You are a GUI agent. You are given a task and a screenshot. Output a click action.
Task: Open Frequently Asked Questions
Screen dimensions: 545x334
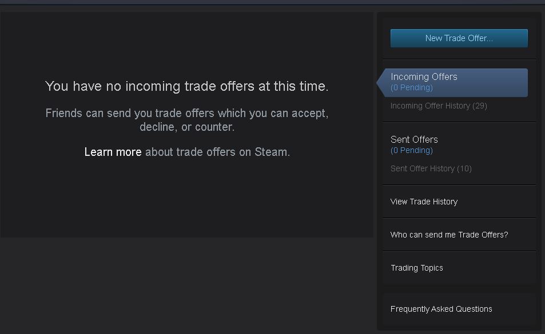tap(441, 309)
